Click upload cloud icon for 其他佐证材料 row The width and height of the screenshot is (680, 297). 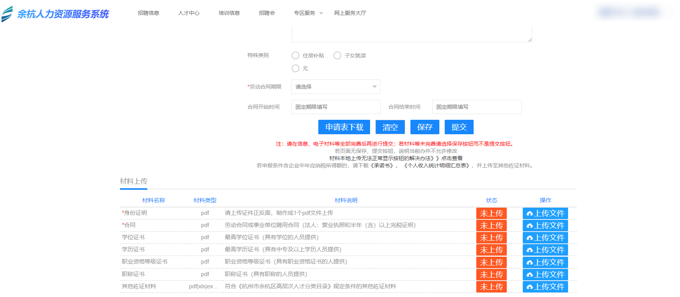[530, 287]
